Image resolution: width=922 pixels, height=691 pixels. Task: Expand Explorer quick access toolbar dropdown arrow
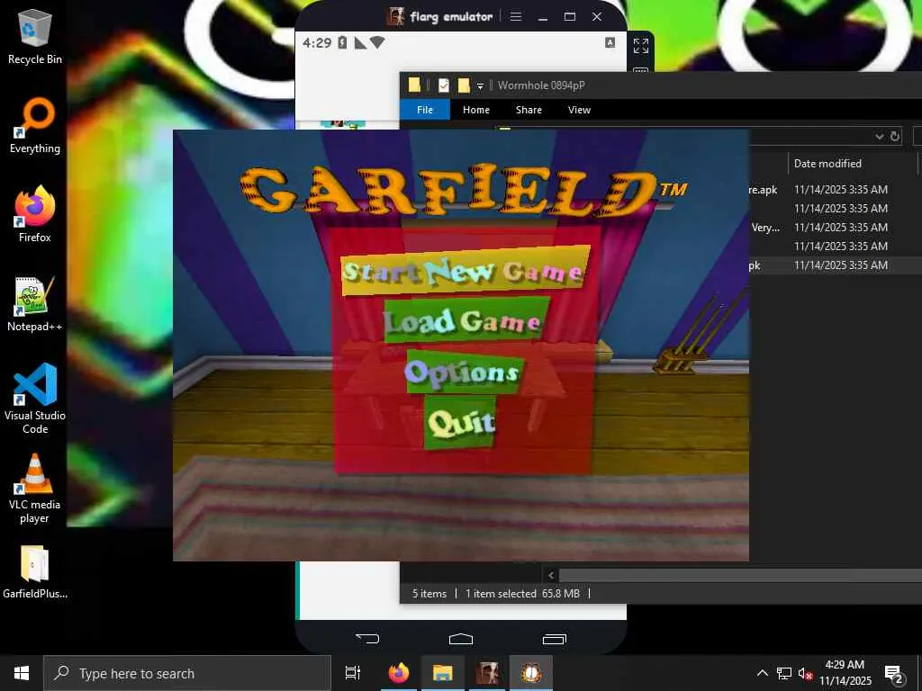click(480, 86)
